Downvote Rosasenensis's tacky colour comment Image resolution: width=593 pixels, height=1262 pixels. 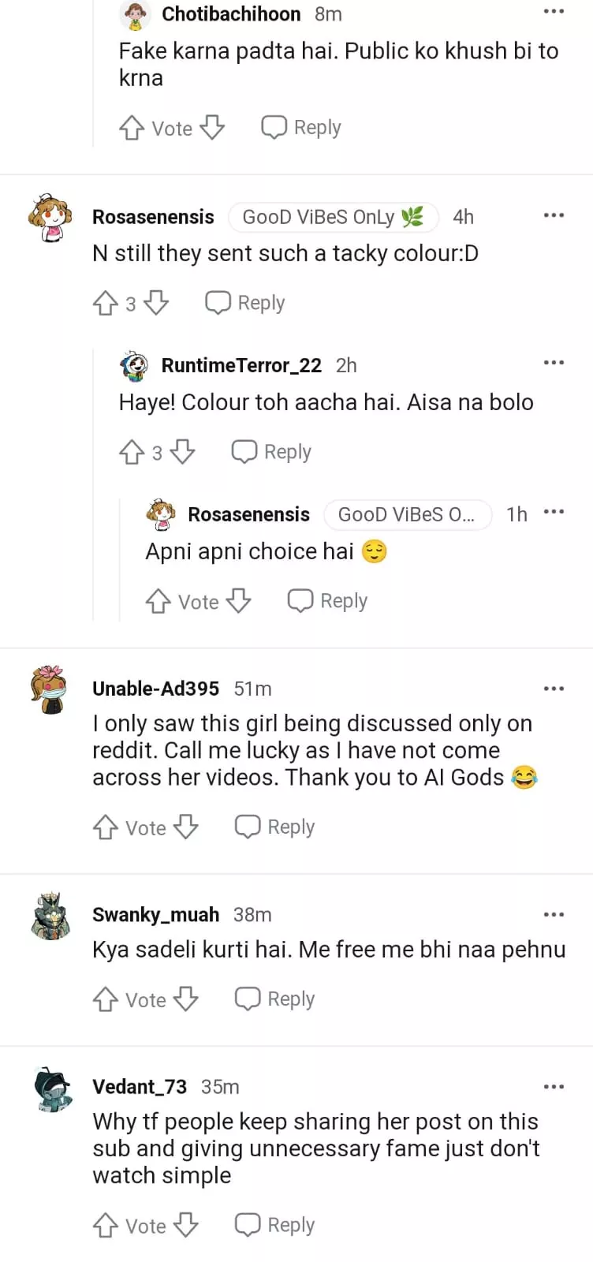click(x=157, y=304)
